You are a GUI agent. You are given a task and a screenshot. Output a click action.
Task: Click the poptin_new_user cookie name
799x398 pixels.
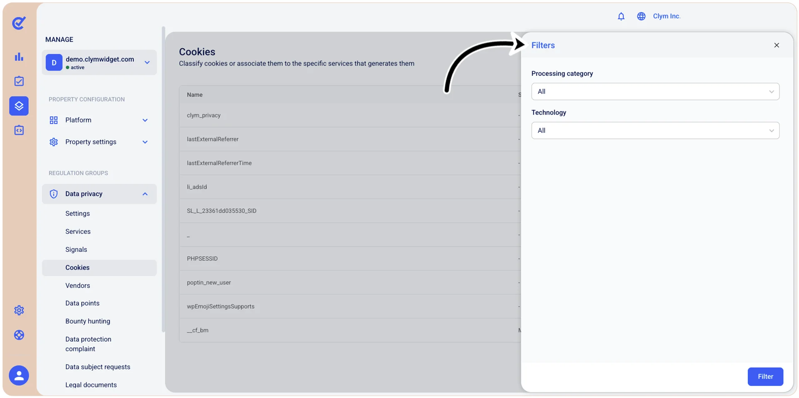[x=209, y=283]
